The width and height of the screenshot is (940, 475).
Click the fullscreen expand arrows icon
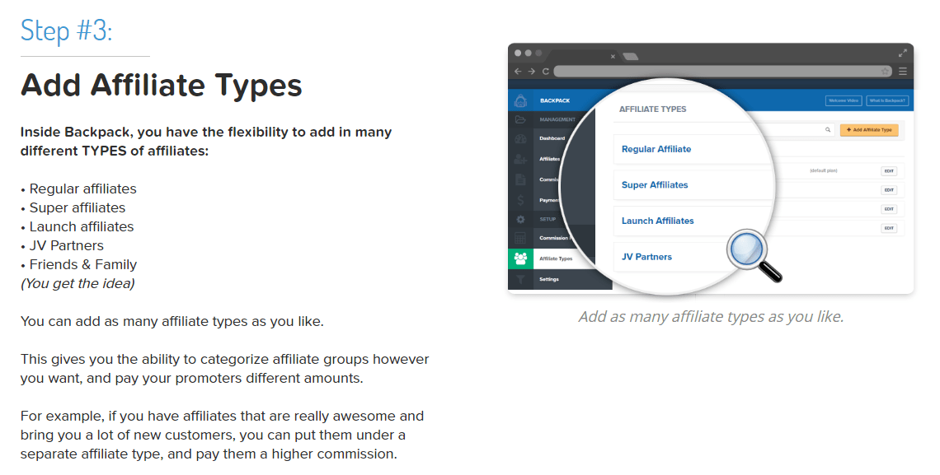click(903, 54)
